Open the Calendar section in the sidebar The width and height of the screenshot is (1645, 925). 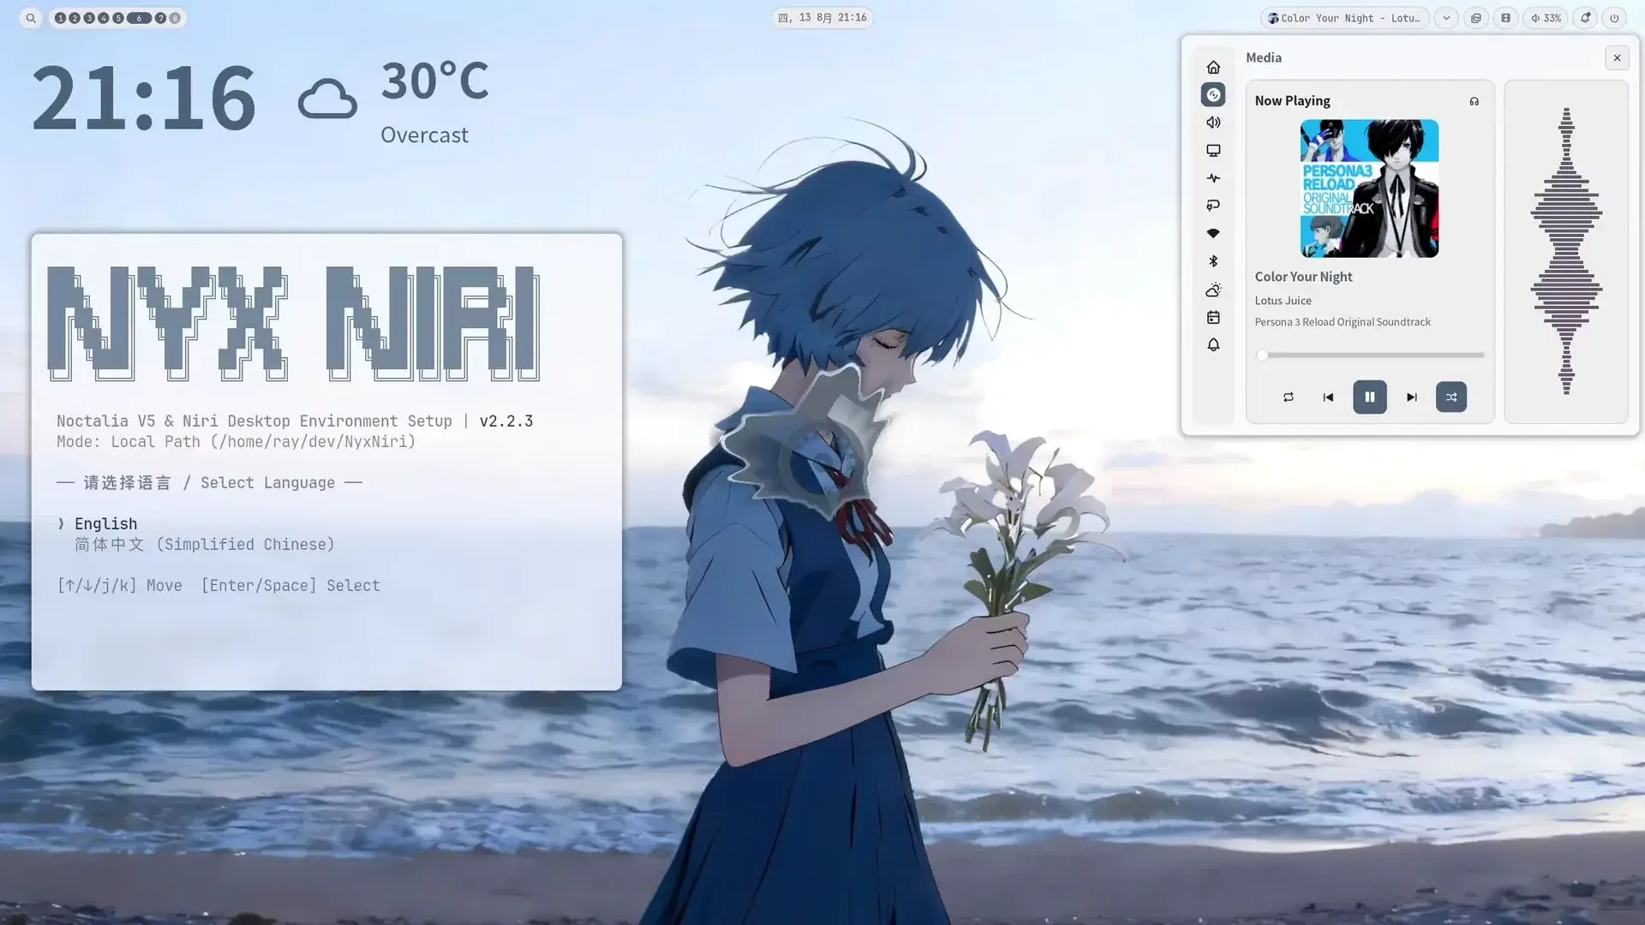(x=1213, y=317)
